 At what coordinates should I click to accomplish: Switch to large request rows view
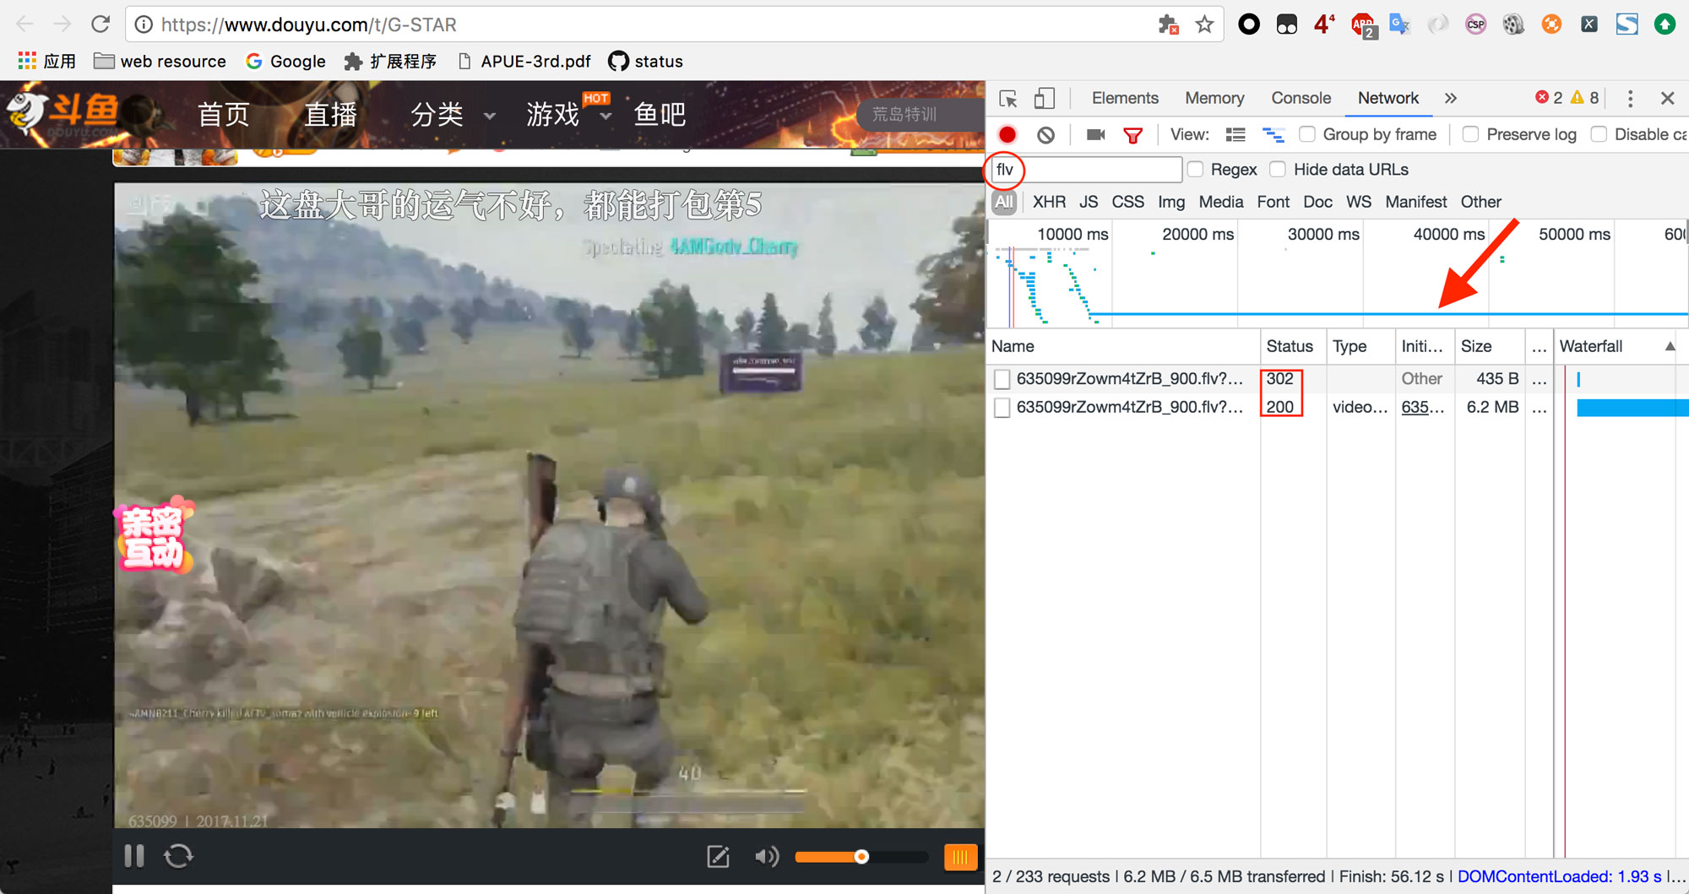[x=1236, y=134]
